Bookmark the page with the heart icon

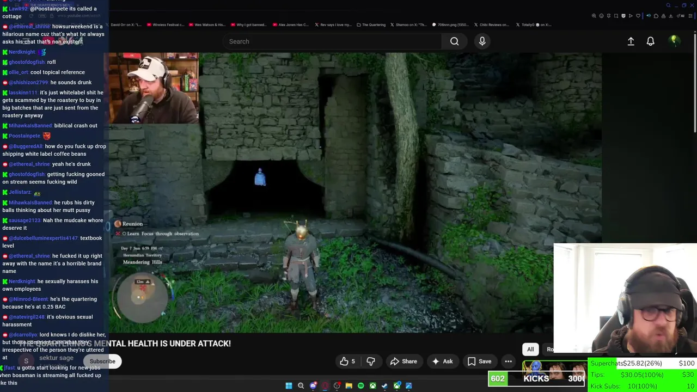pyautogui.click(x=638, y=16)
